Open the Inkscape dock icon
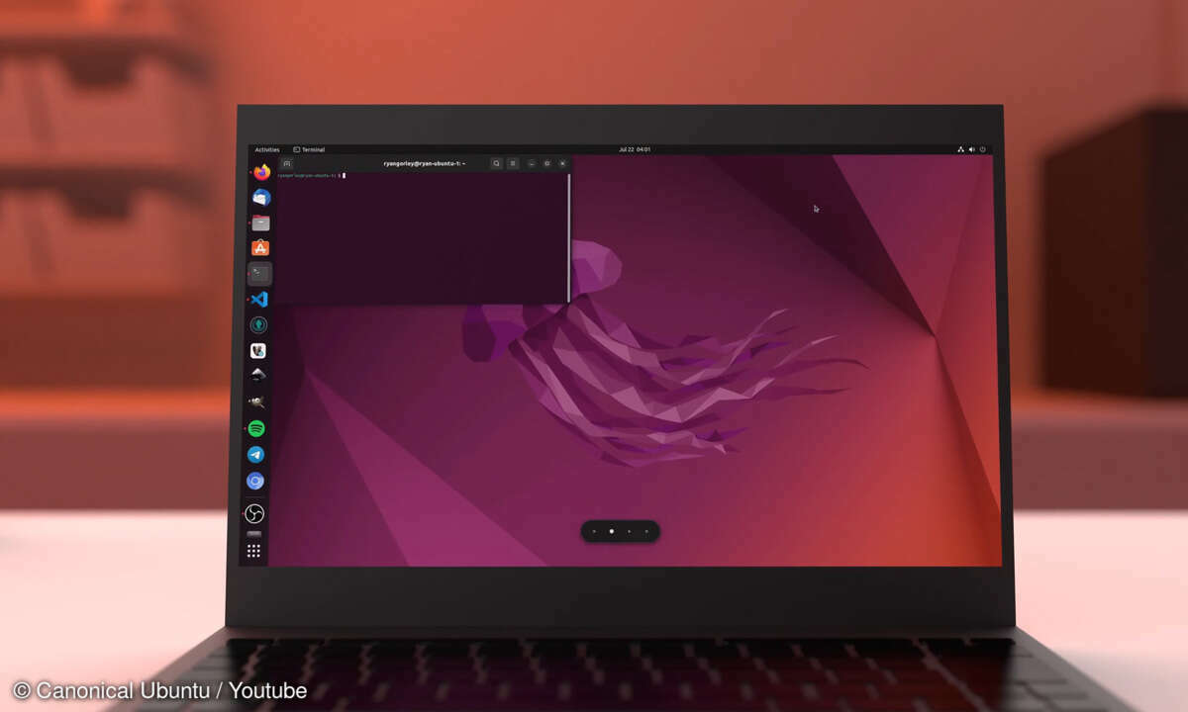Viewport: 1188px width, 712px height. tap(257, 376)
